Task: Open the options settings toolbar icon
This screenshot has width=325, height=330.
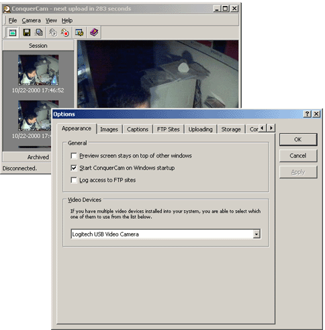Action: 79,33
